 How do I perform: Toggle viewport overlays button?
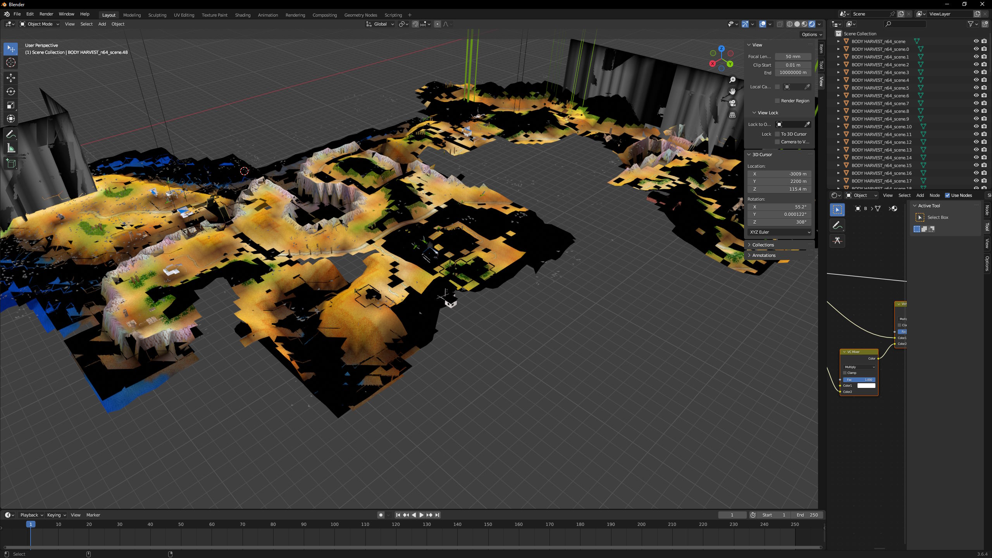(x=763, y=24)
